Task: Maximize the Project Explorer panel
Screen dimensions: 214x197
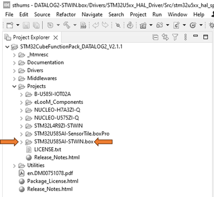Action: tap(205, 37)
